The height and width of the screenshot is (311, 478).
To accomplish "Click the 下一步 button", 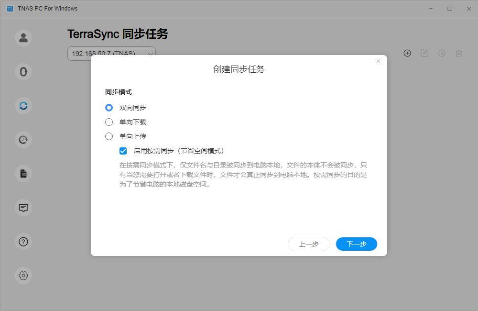I will (357, 244).
